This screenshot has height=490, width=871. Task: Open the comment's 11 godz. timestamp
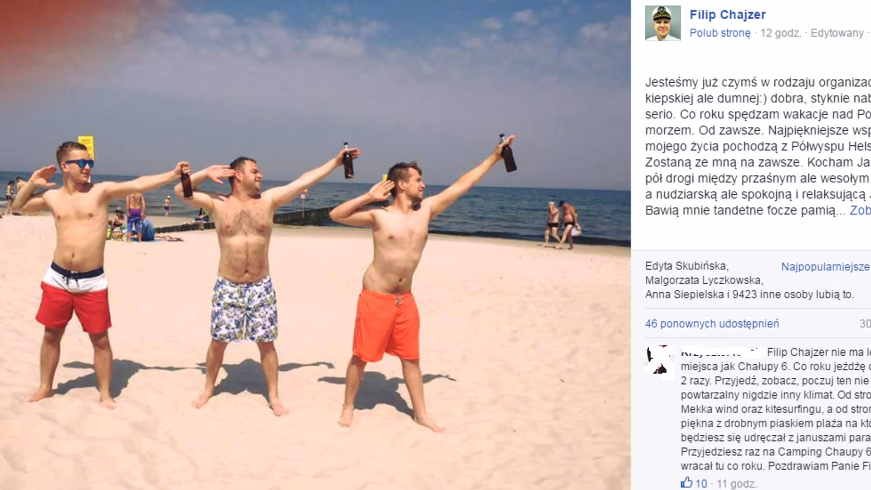(736, 484)
